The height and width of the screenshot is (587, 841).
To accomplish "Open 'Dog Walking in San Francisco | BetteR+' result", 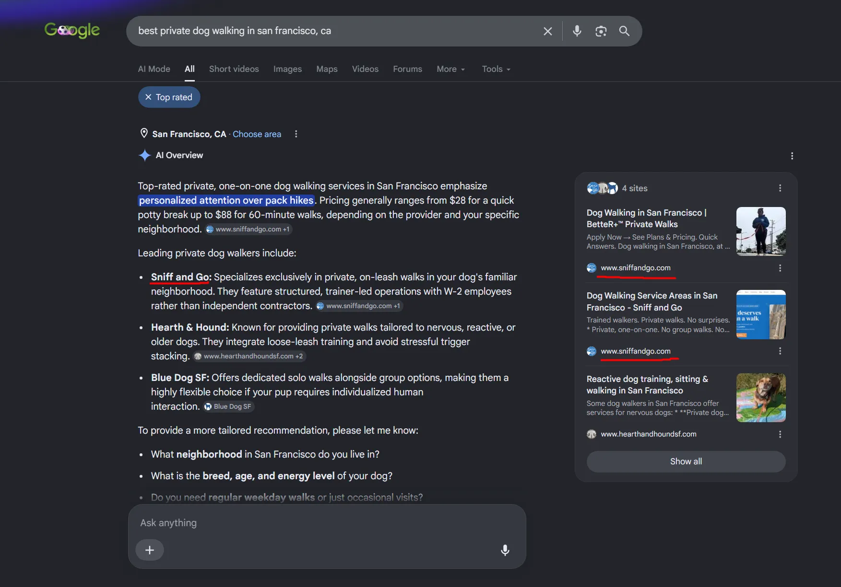I will coord(647,218).
